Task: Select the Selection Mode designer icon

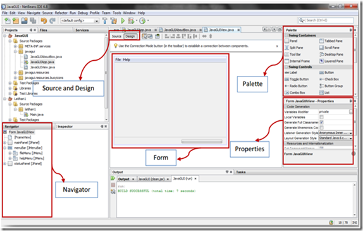Action: (144, 36)
